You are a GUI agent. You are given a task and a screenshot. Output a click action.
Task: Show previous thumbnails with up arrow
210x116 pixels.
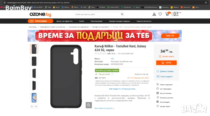click(32, 107)
